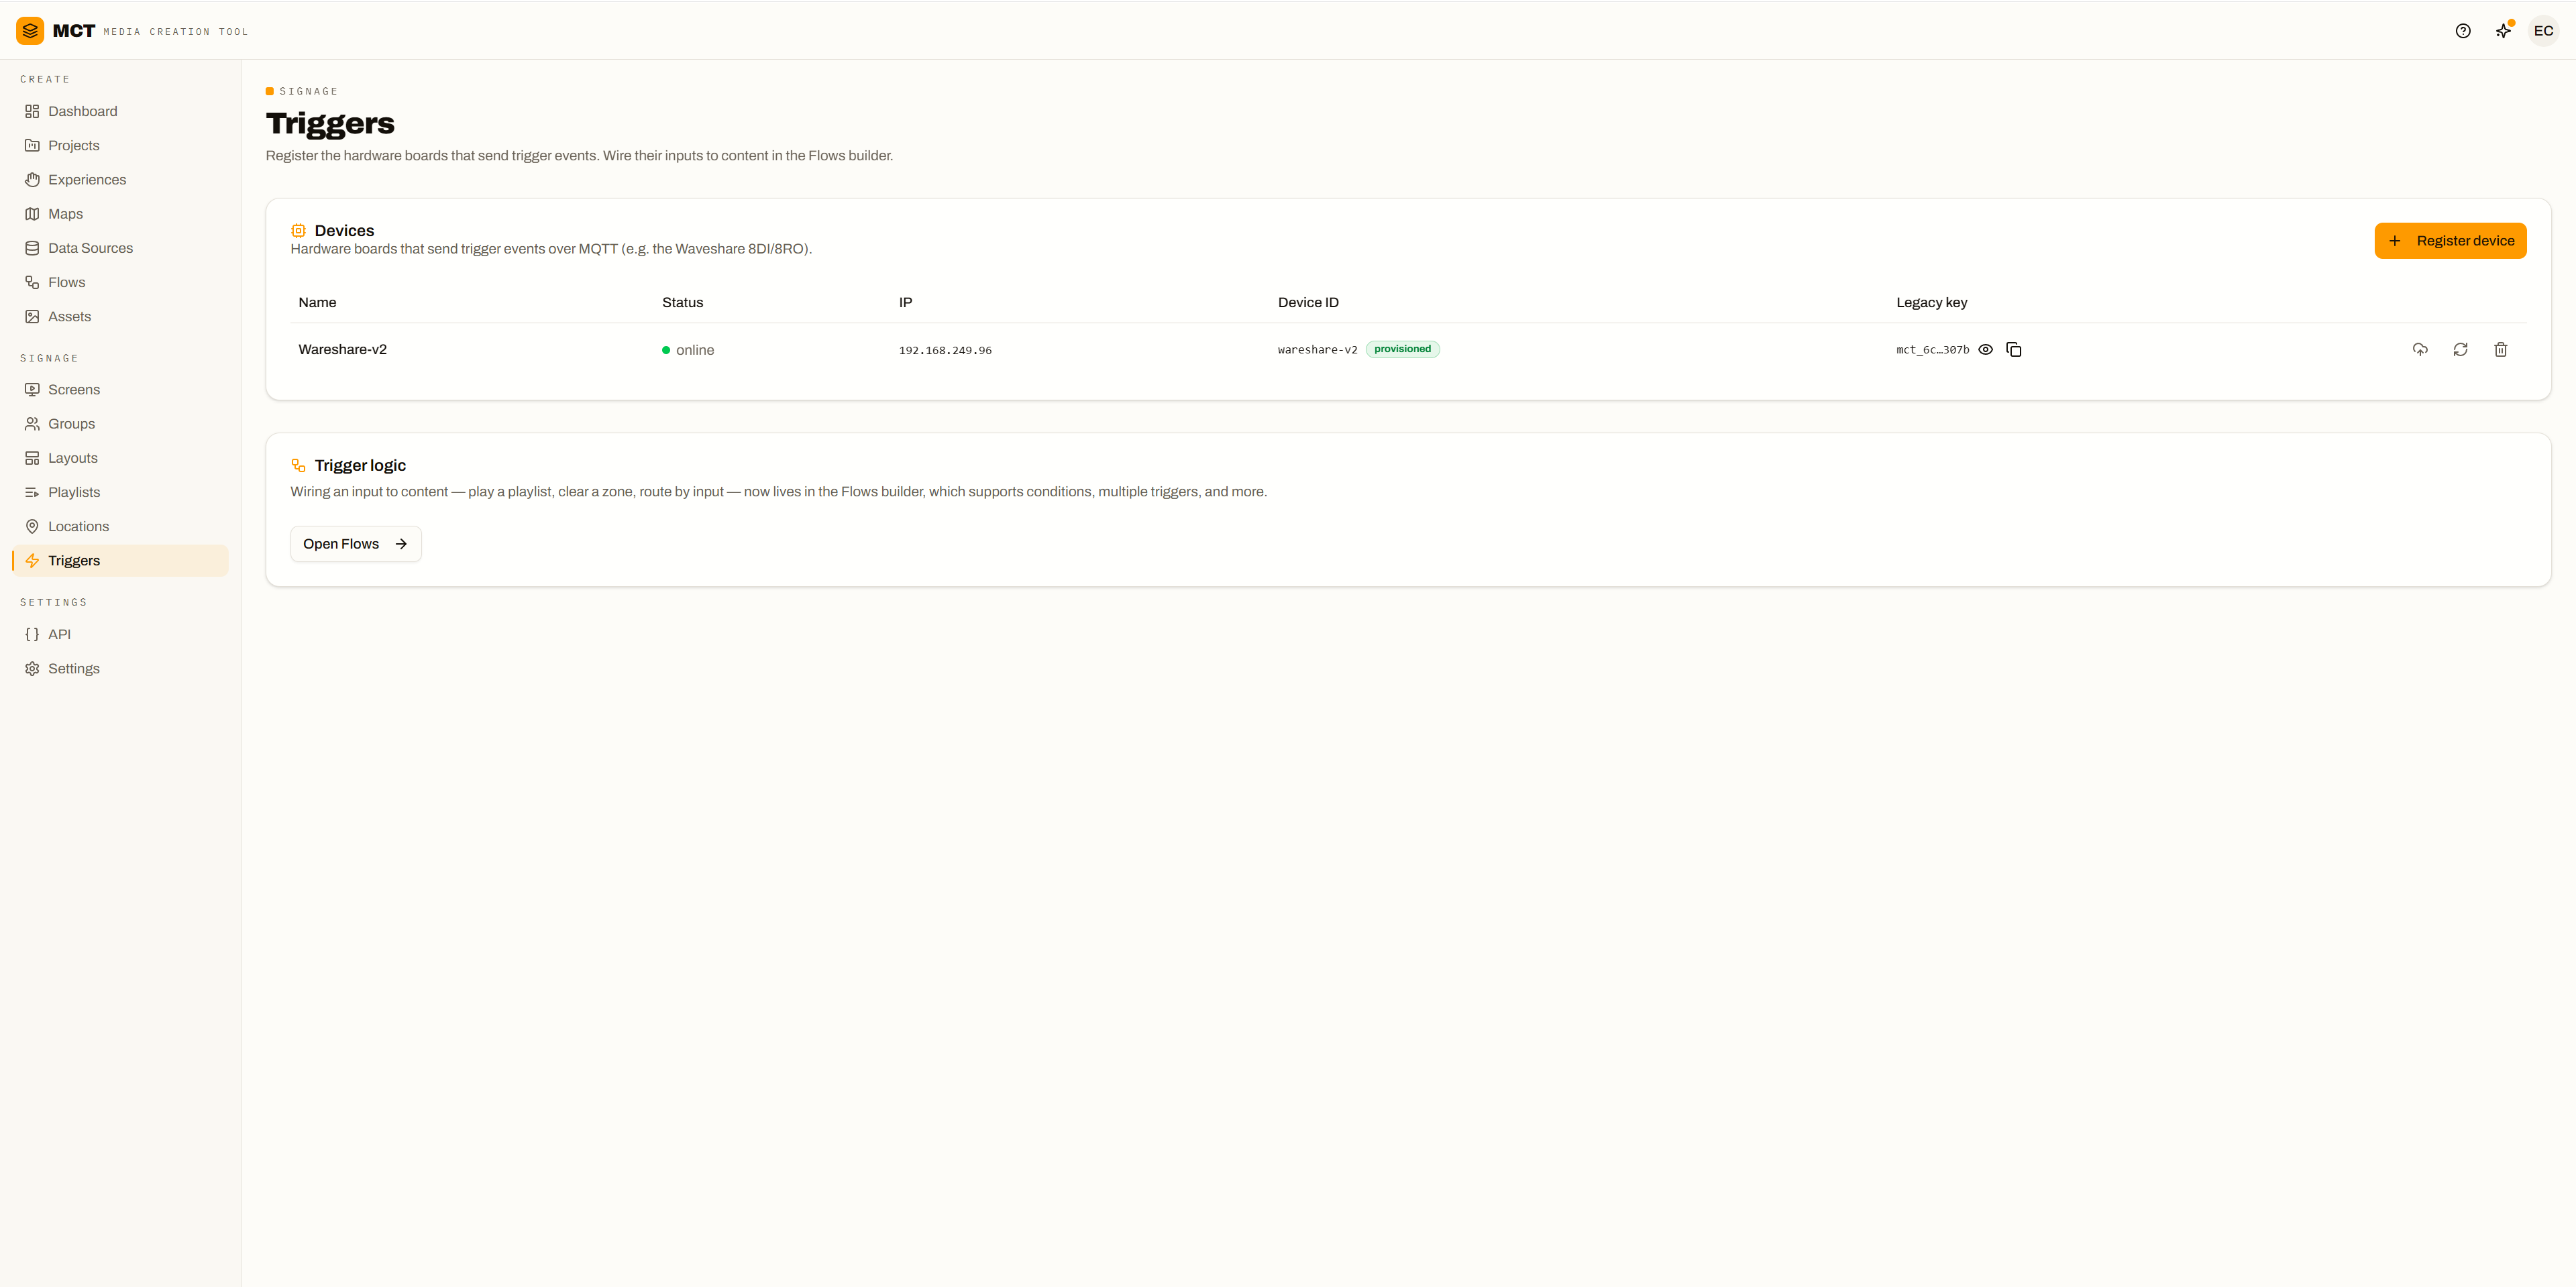
Task: Click the Name column header
Action: 317,302
